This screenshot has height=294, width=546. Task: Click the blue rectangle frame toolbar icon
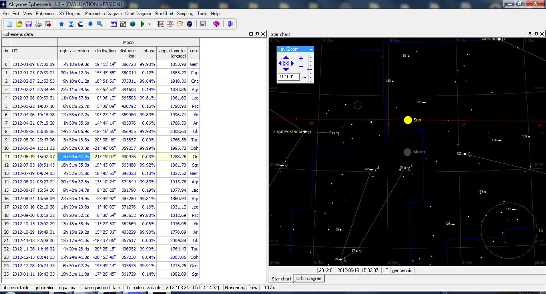point(80,24)
